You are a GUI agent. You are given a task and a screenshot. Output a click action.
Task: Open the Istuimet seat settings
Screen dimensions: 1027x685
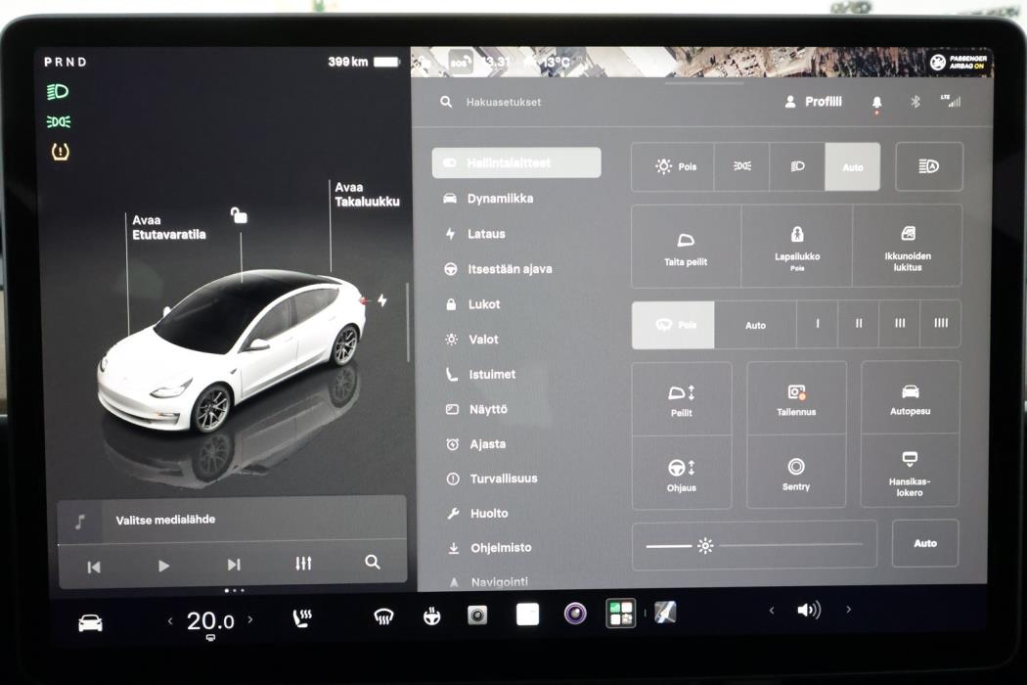tap(481, 374)
